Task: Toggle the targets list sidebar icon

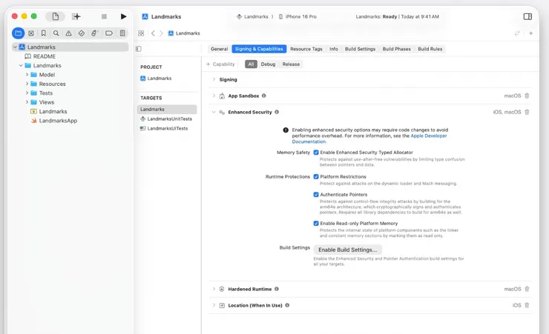Action: tap(139, 49)
